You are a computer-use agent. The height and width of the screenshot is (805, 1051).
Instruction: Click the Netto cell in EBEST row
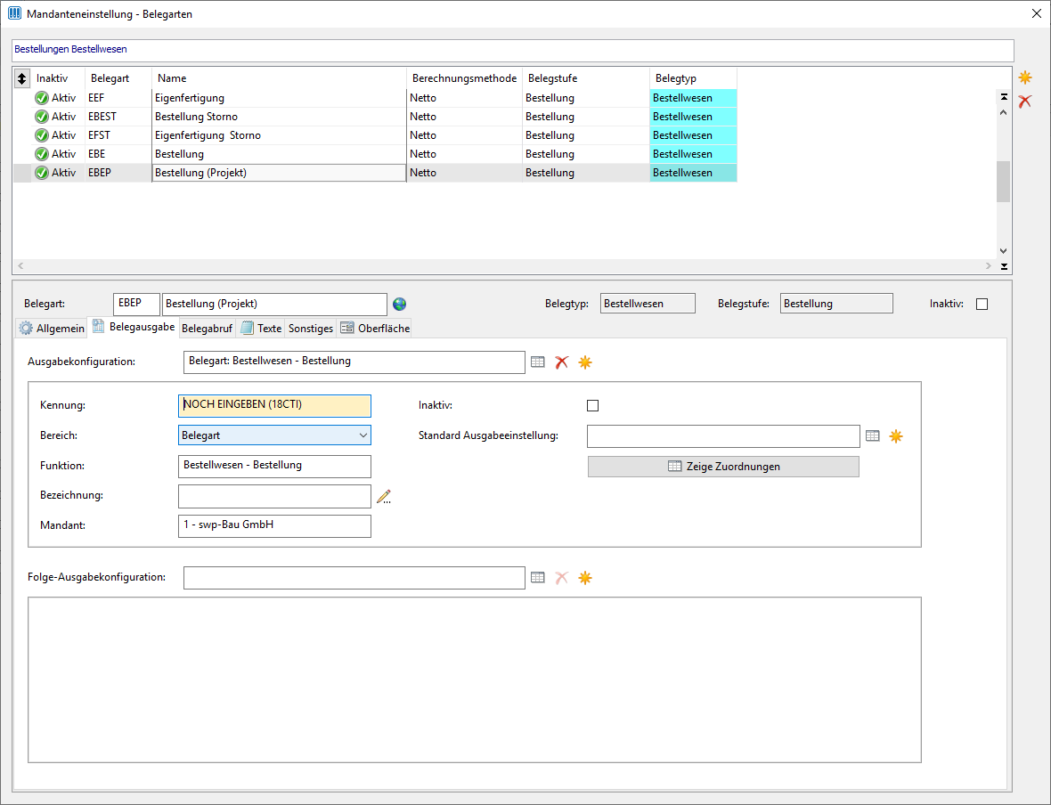click(464, 117)
